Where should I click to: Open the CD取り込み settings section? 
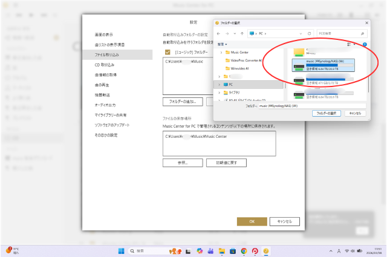tap(105, 65)
